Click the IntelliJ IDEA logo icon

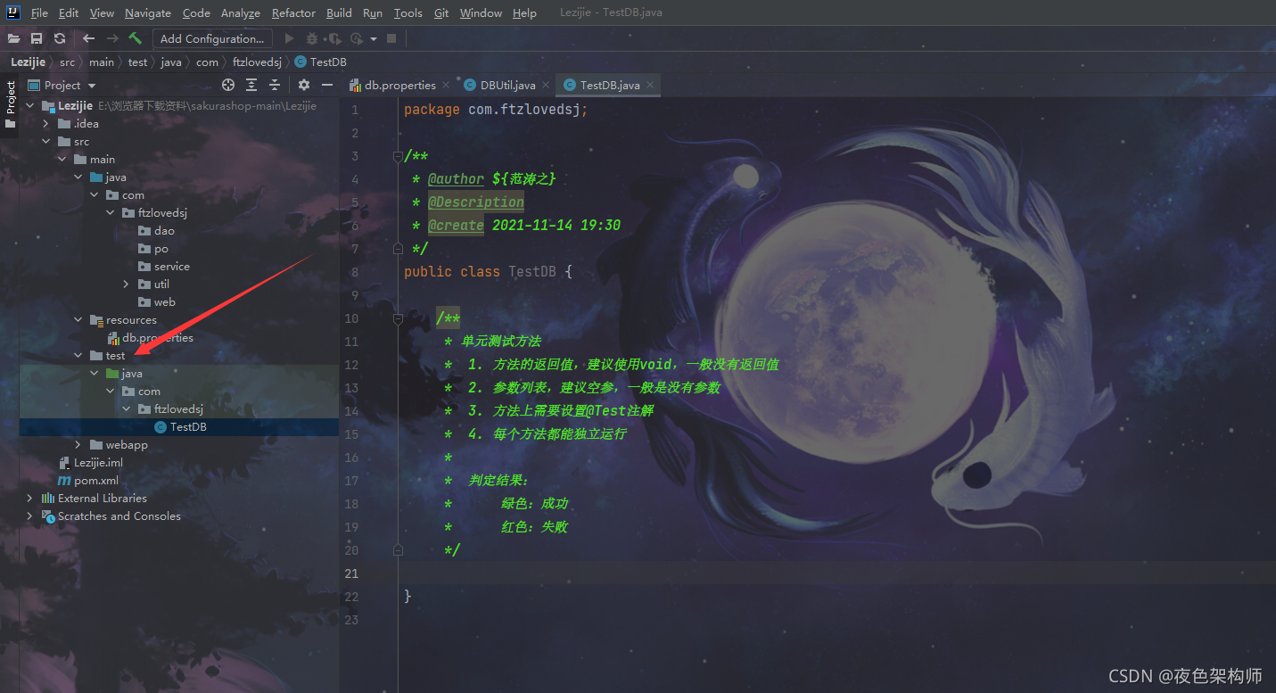pyautogui.click(x=13, y=12)
